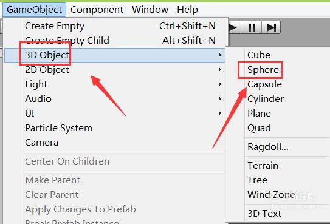Pause playback with the Pause button

pyautogui.click(x=252, y=27)
